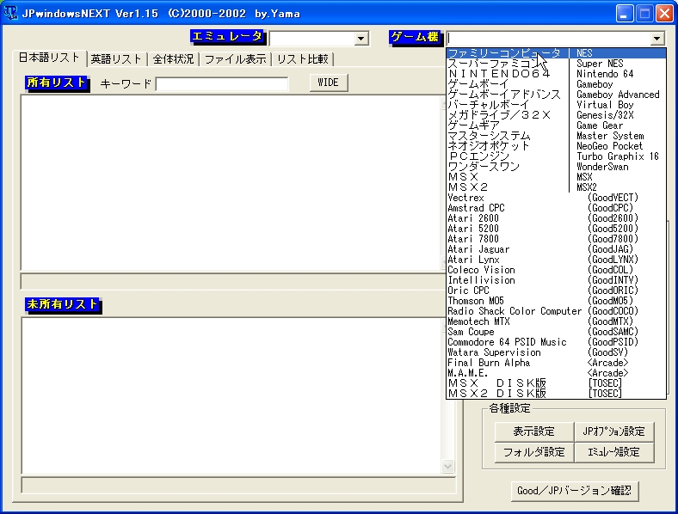Open エミュレータ設定 button
This screenshot has width=678, height=514.
(614, 452)
